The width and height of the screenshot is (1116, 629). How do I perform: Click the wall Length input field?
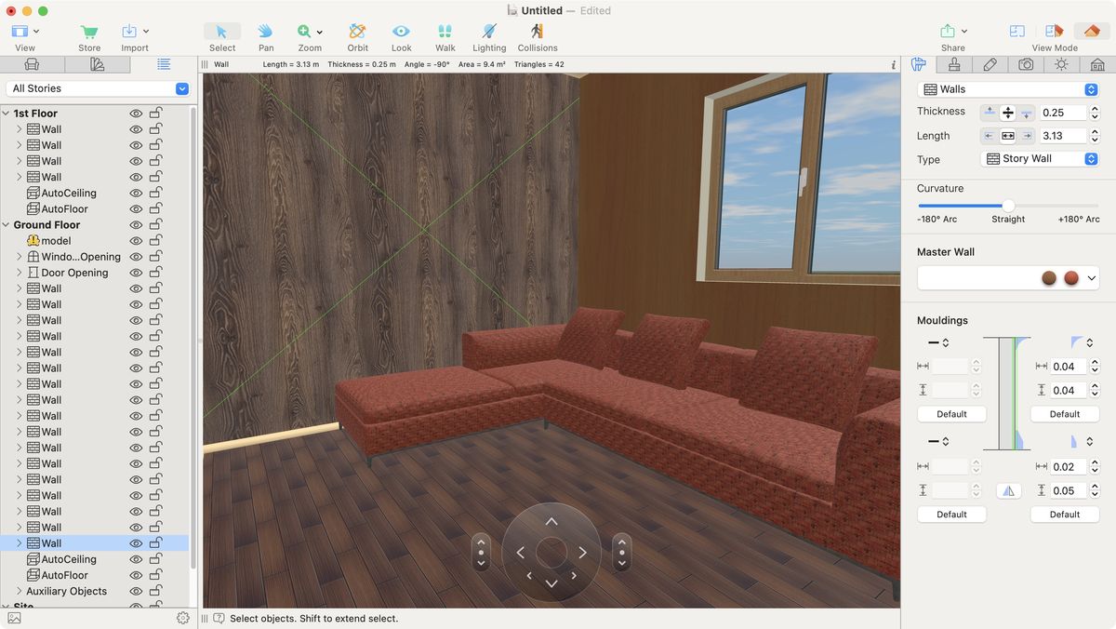(x=1062, y=135)
